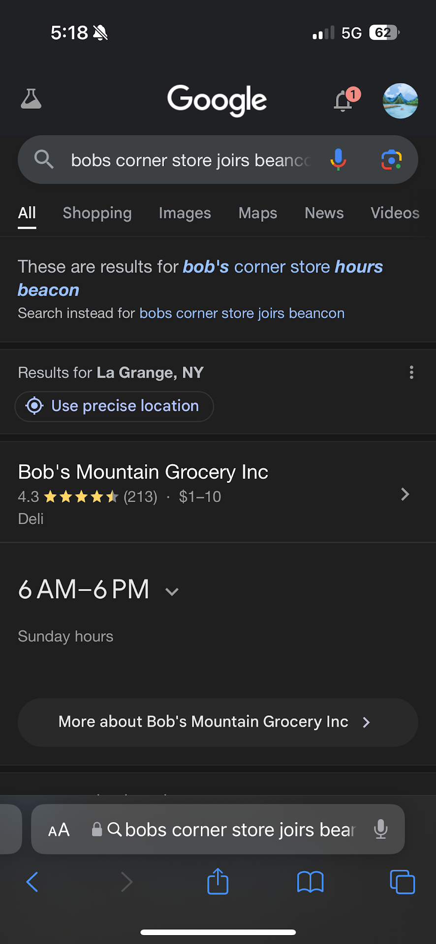Screen dimensions: 436x944
Task: Tap the Safari share icon
Action: pos(218,882)
